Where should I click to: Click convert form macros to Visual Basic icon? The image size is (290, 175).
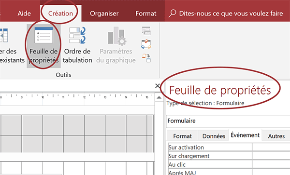tap(146, 58)
